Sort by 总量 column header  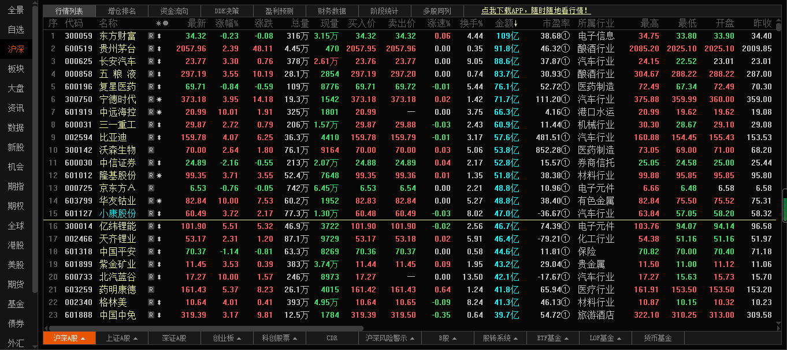[300, 23]
